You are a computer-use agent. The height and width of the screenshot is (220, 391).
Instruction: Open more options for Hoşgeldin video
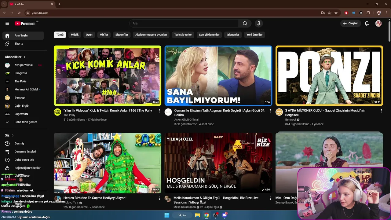[x=270, y=198]
